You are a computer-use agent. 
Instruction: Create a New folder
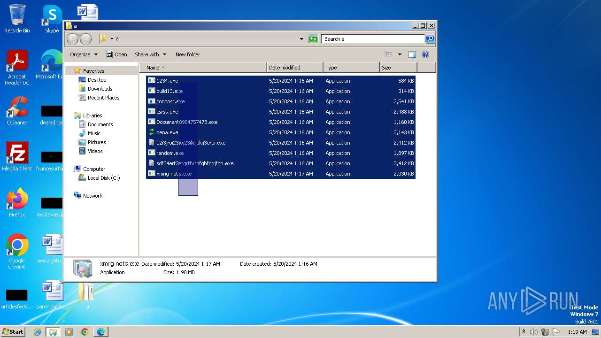tap(188, 54)
